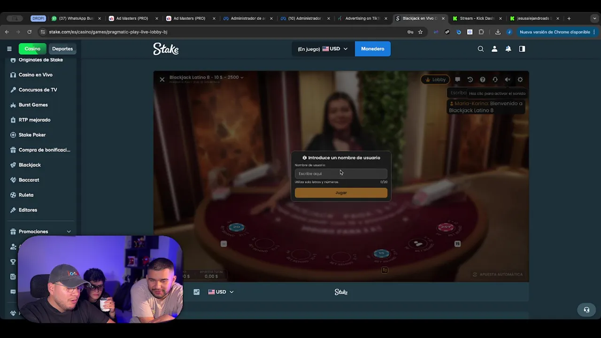
Task: Switch to the jesusalejandroads tab
Action: [534, 18]
